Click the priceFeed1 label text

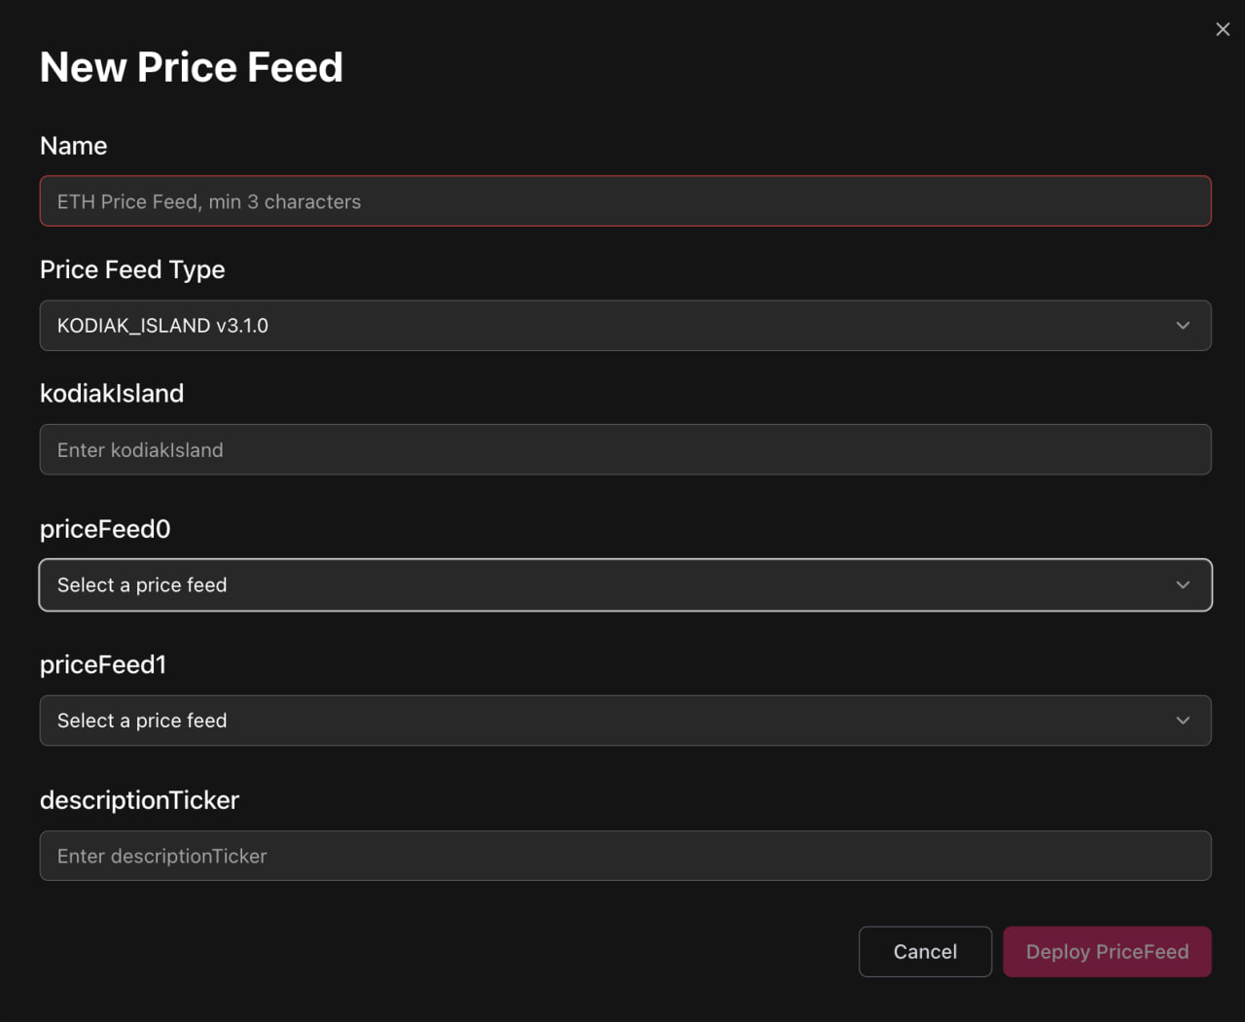tap(103, 664)
